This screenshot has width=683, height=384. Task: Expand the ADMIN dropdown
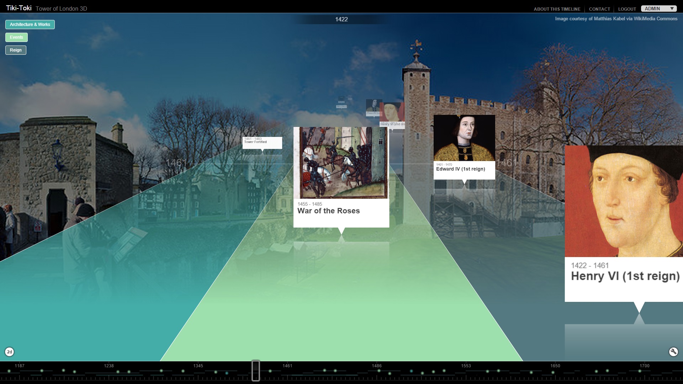click(x=659, y=9)
